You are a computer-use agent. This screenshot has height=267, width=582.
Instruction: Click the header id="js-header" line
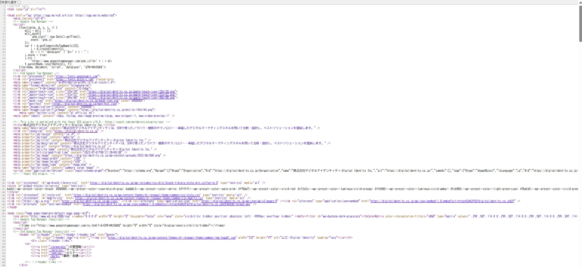(x=69, y=235)
